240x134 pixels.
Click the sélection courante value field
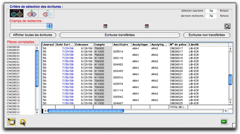(211, 11)
